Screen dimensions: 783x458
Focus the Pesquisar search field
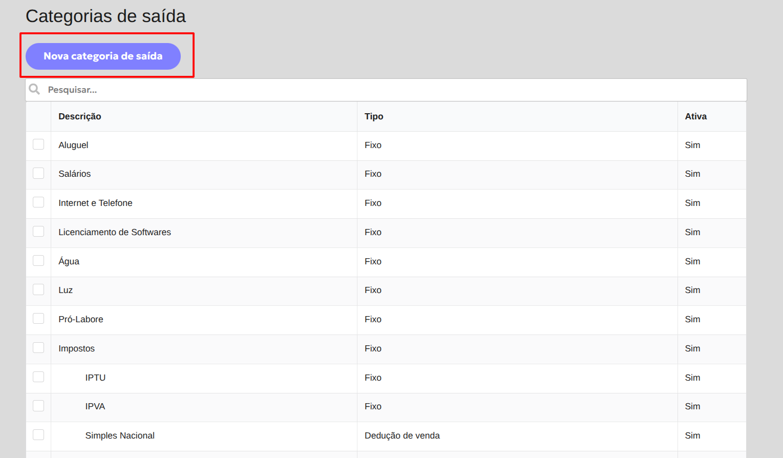(386, 90)
